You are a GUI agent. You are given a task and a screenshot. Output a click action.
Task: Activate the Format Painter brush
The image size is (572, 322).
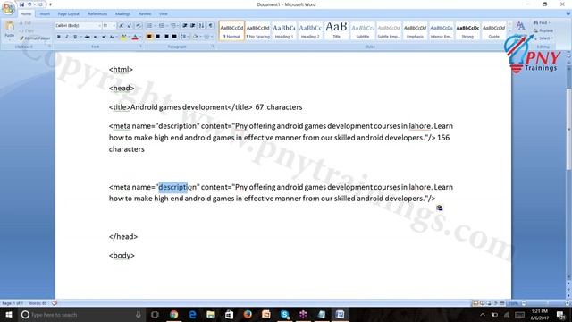35,38
